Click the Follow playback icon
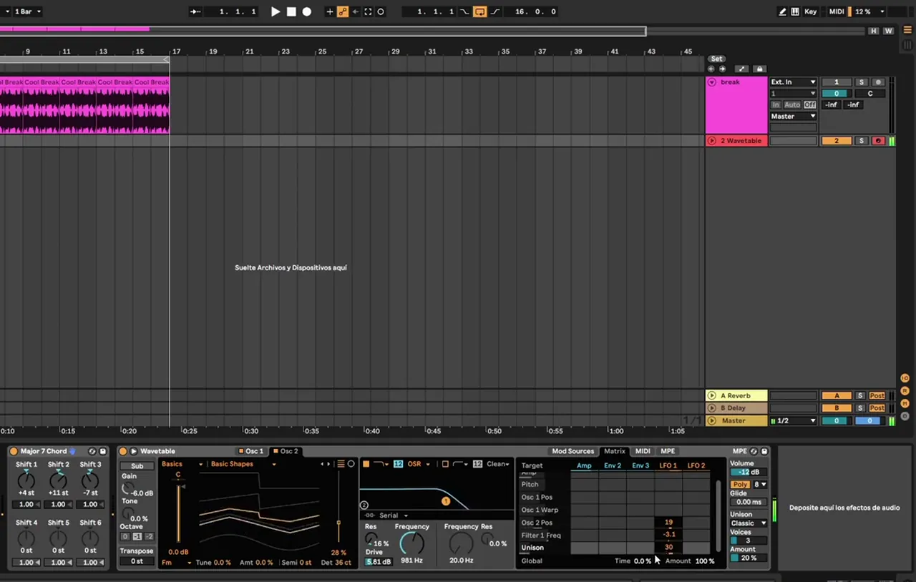This screenshot has width=916, height=582. [x=195, y=11]
